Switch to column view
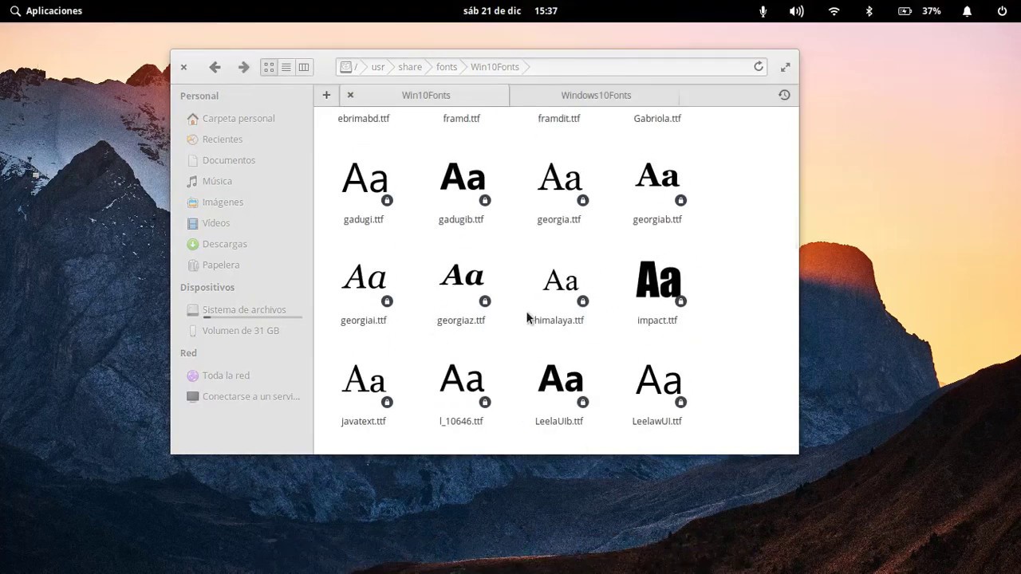The width and height of the screenshot is (1021, 574). click(304, 67)
